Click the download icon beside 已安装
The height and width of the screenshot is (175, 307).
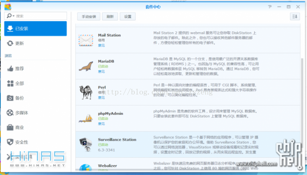point(10,29)
